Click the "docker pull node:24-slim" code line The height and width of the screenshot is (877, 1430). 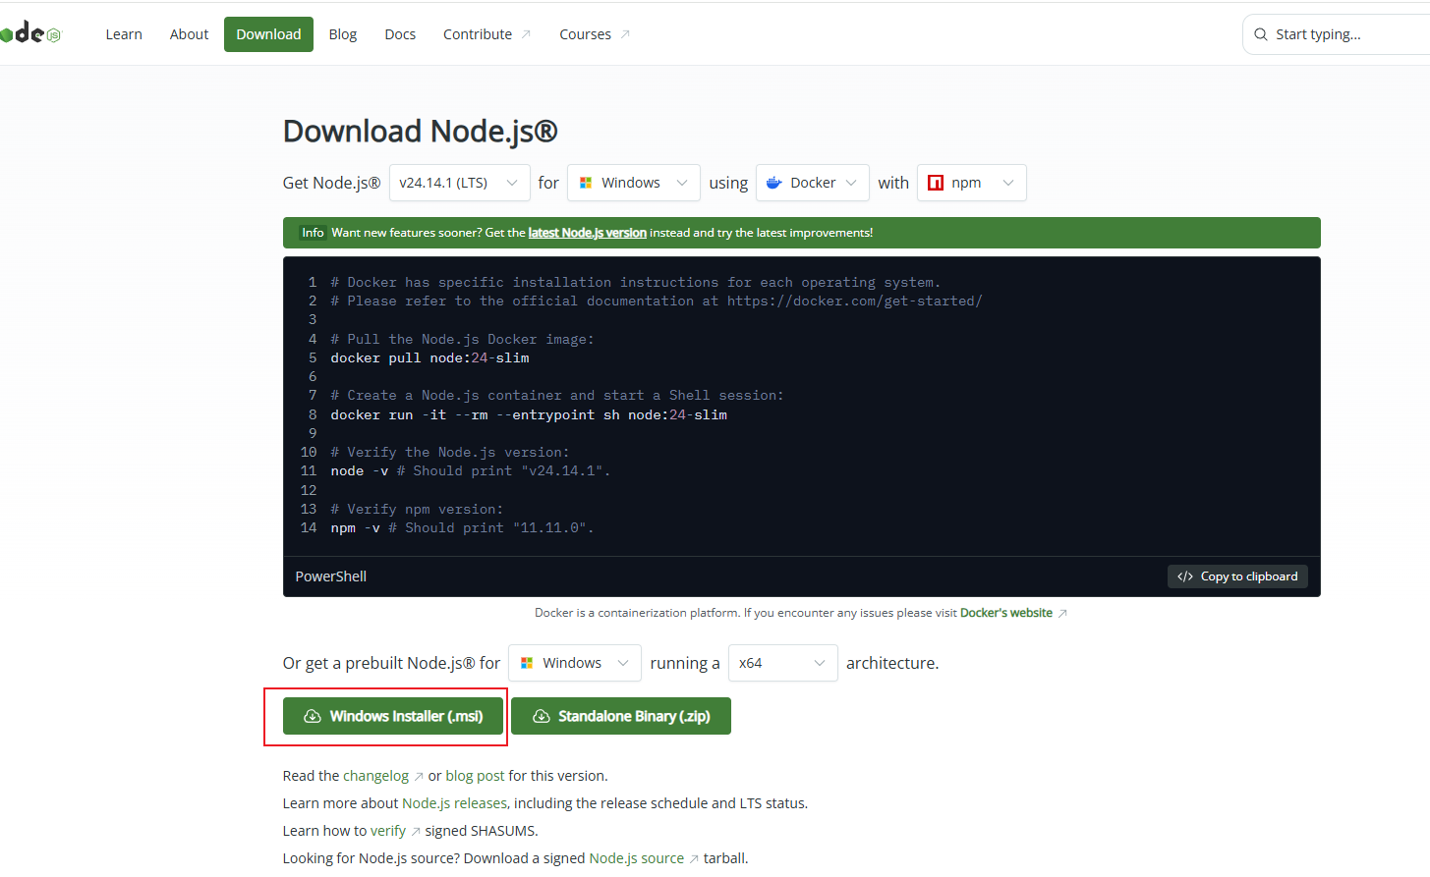(429, 358)
